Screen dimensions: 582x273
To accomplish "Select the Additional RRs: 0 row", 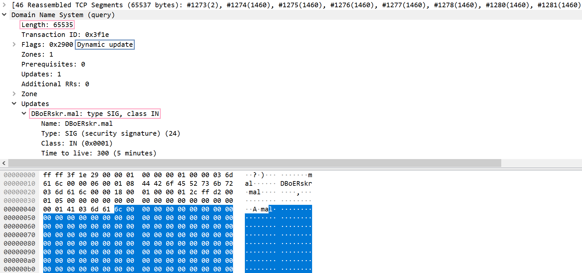I will 55,84.
